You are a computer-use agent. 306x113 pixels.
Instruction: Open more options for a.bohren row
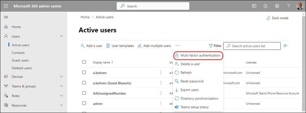coord(161,73)
